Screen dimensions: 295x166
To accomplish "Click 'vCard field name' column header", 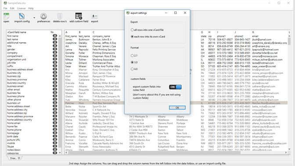I will point(17,32).
